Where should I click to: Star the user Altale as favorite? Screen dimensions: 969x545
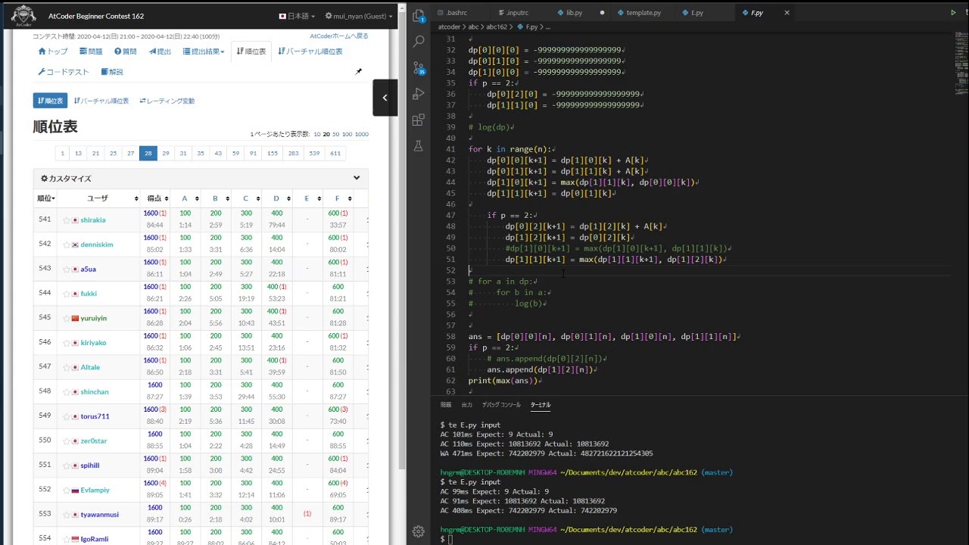click(67, 367)
